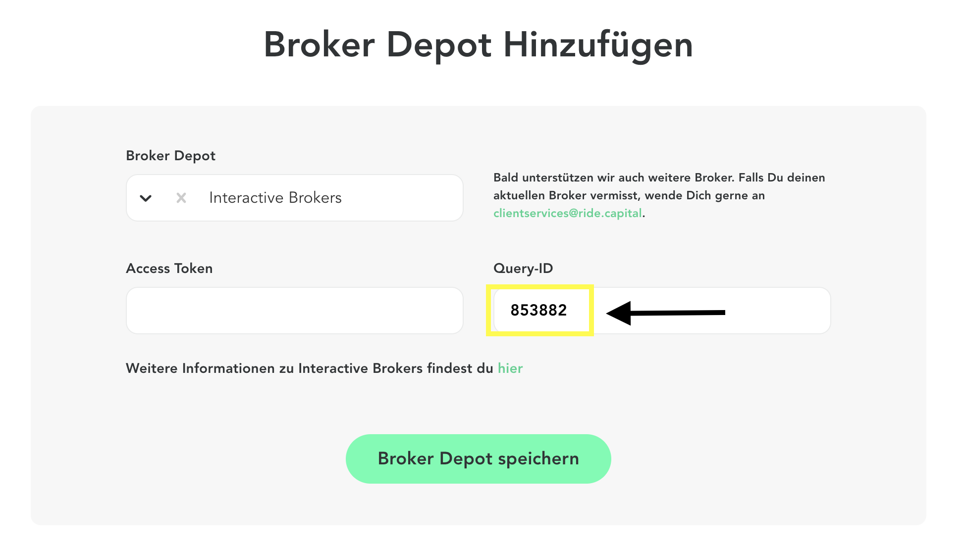The height and width of the screenshot is (542, 964).
Task: Expand the Broker Depot chevron arrow
Action: (146, 198)
